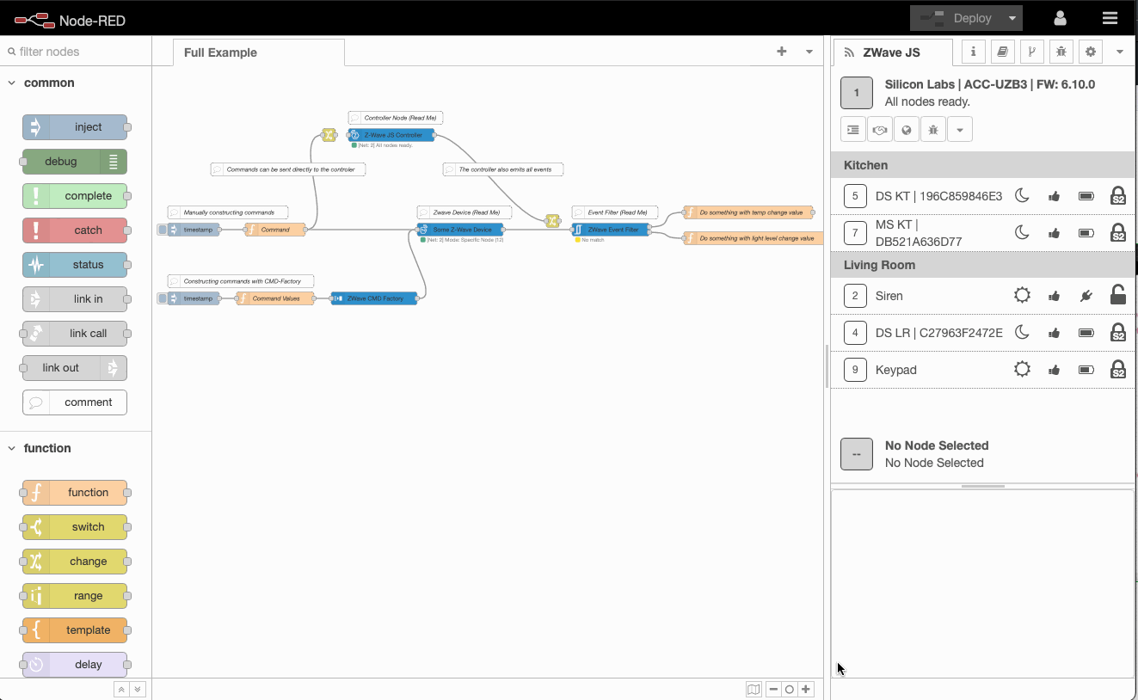Select the ZWave CMD Factory flow node

click(374, 298)
